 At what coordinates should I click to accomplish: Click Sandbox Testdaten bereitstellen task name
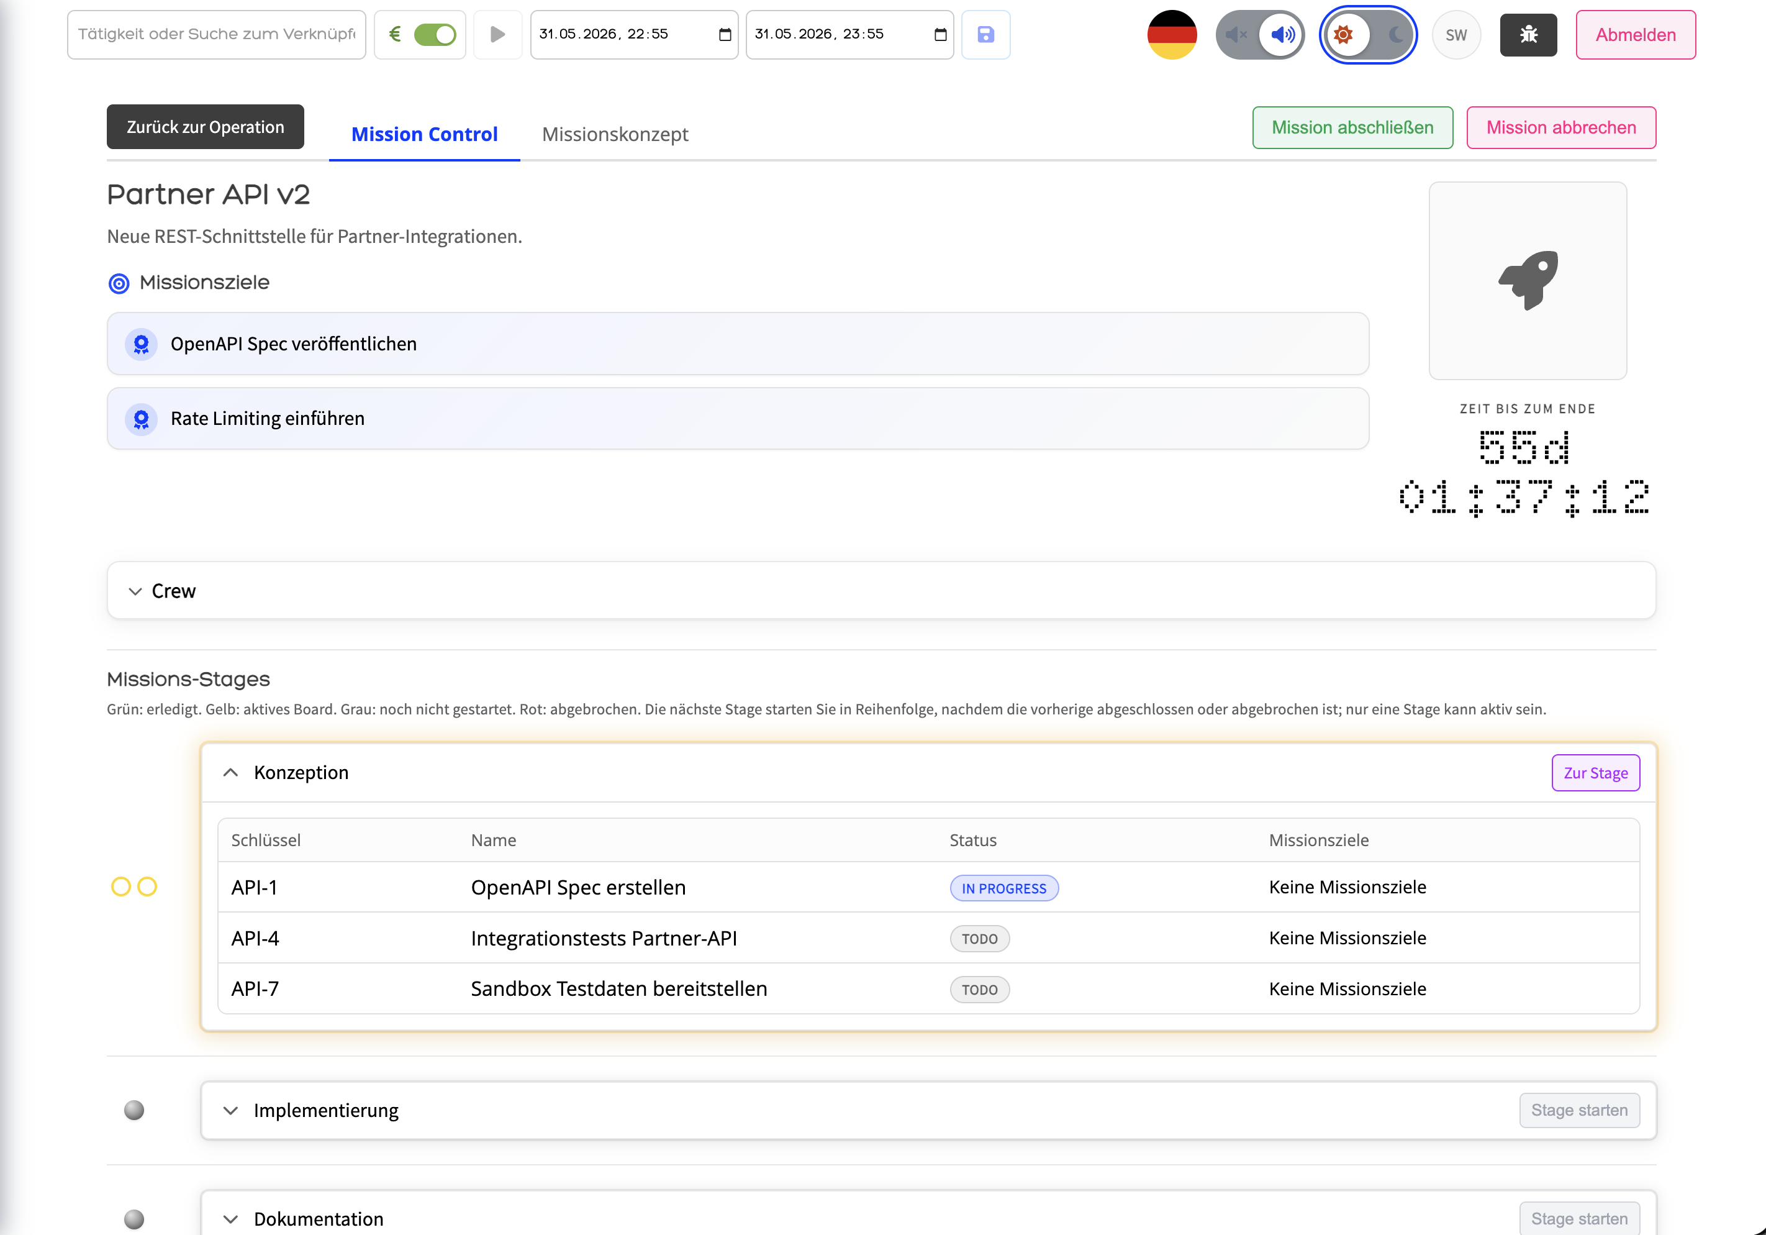[619, 989]
